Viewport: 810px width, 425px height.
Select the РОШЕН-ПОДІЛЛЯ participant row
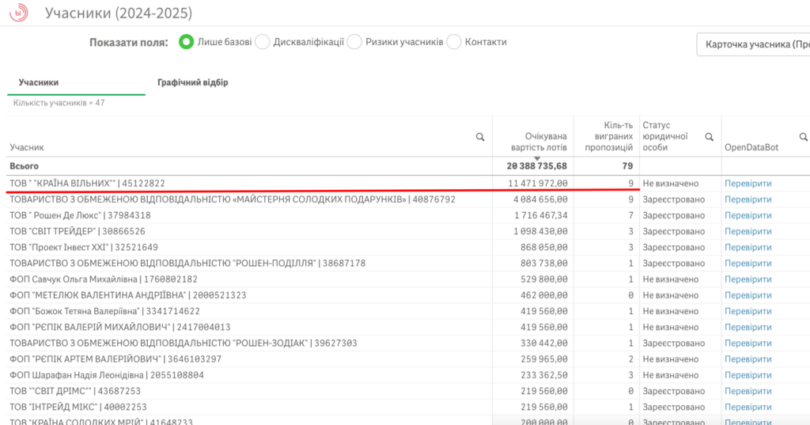coord(187,264)
